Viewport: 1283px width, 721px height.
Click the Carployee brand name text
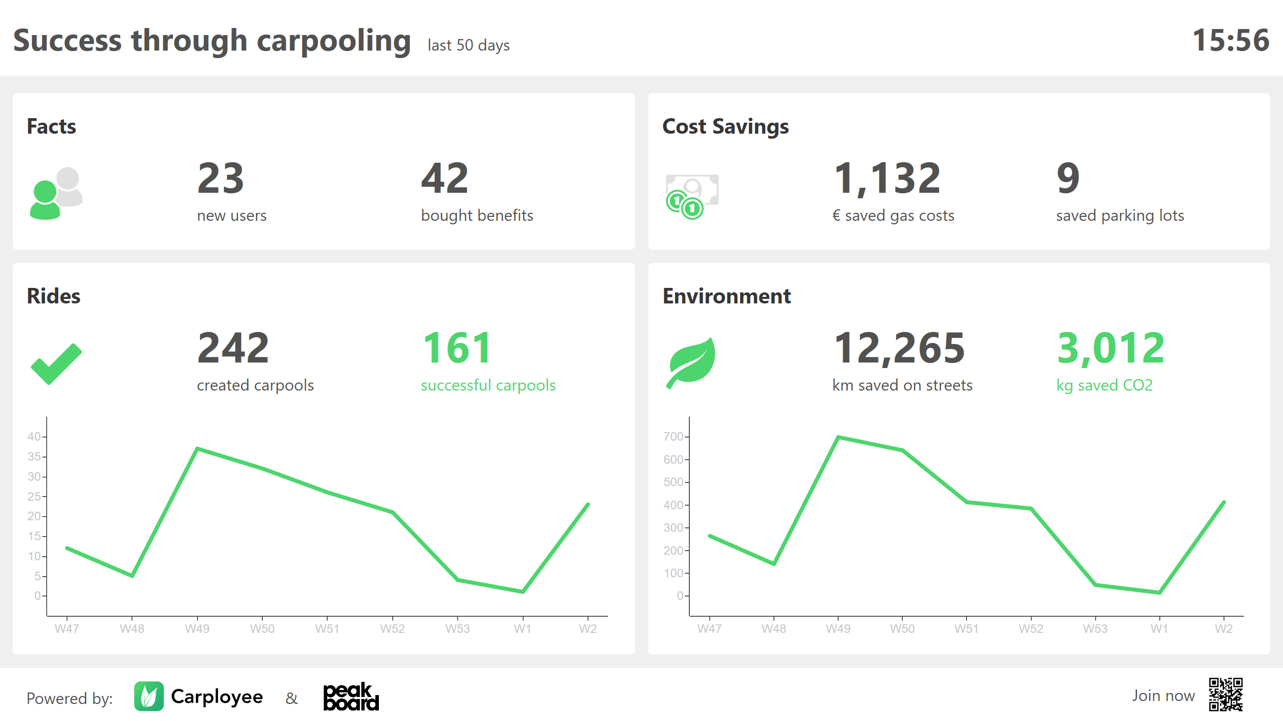click(x=217, y=696)
